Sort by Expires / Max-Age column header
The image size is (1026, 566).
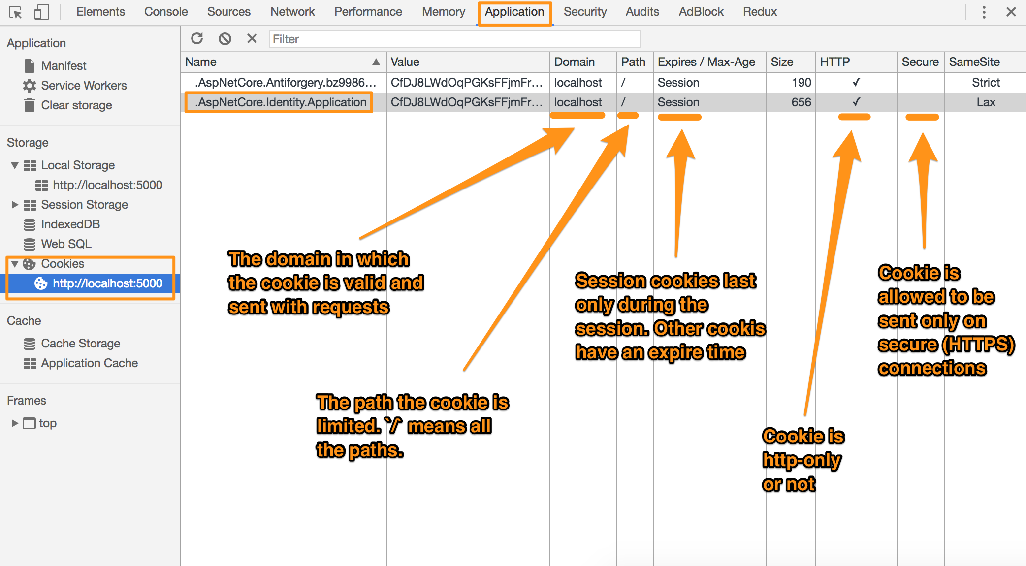point(706,62)
